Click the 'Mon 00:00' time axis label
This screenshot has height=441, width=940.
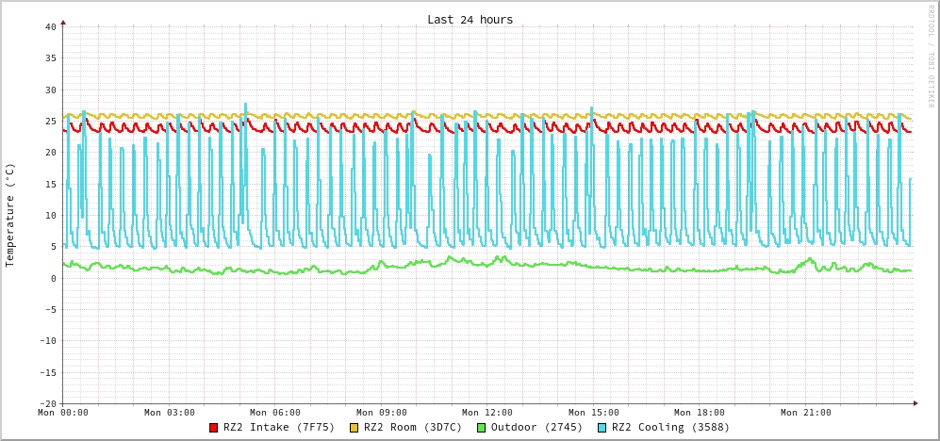coord(63,412)
